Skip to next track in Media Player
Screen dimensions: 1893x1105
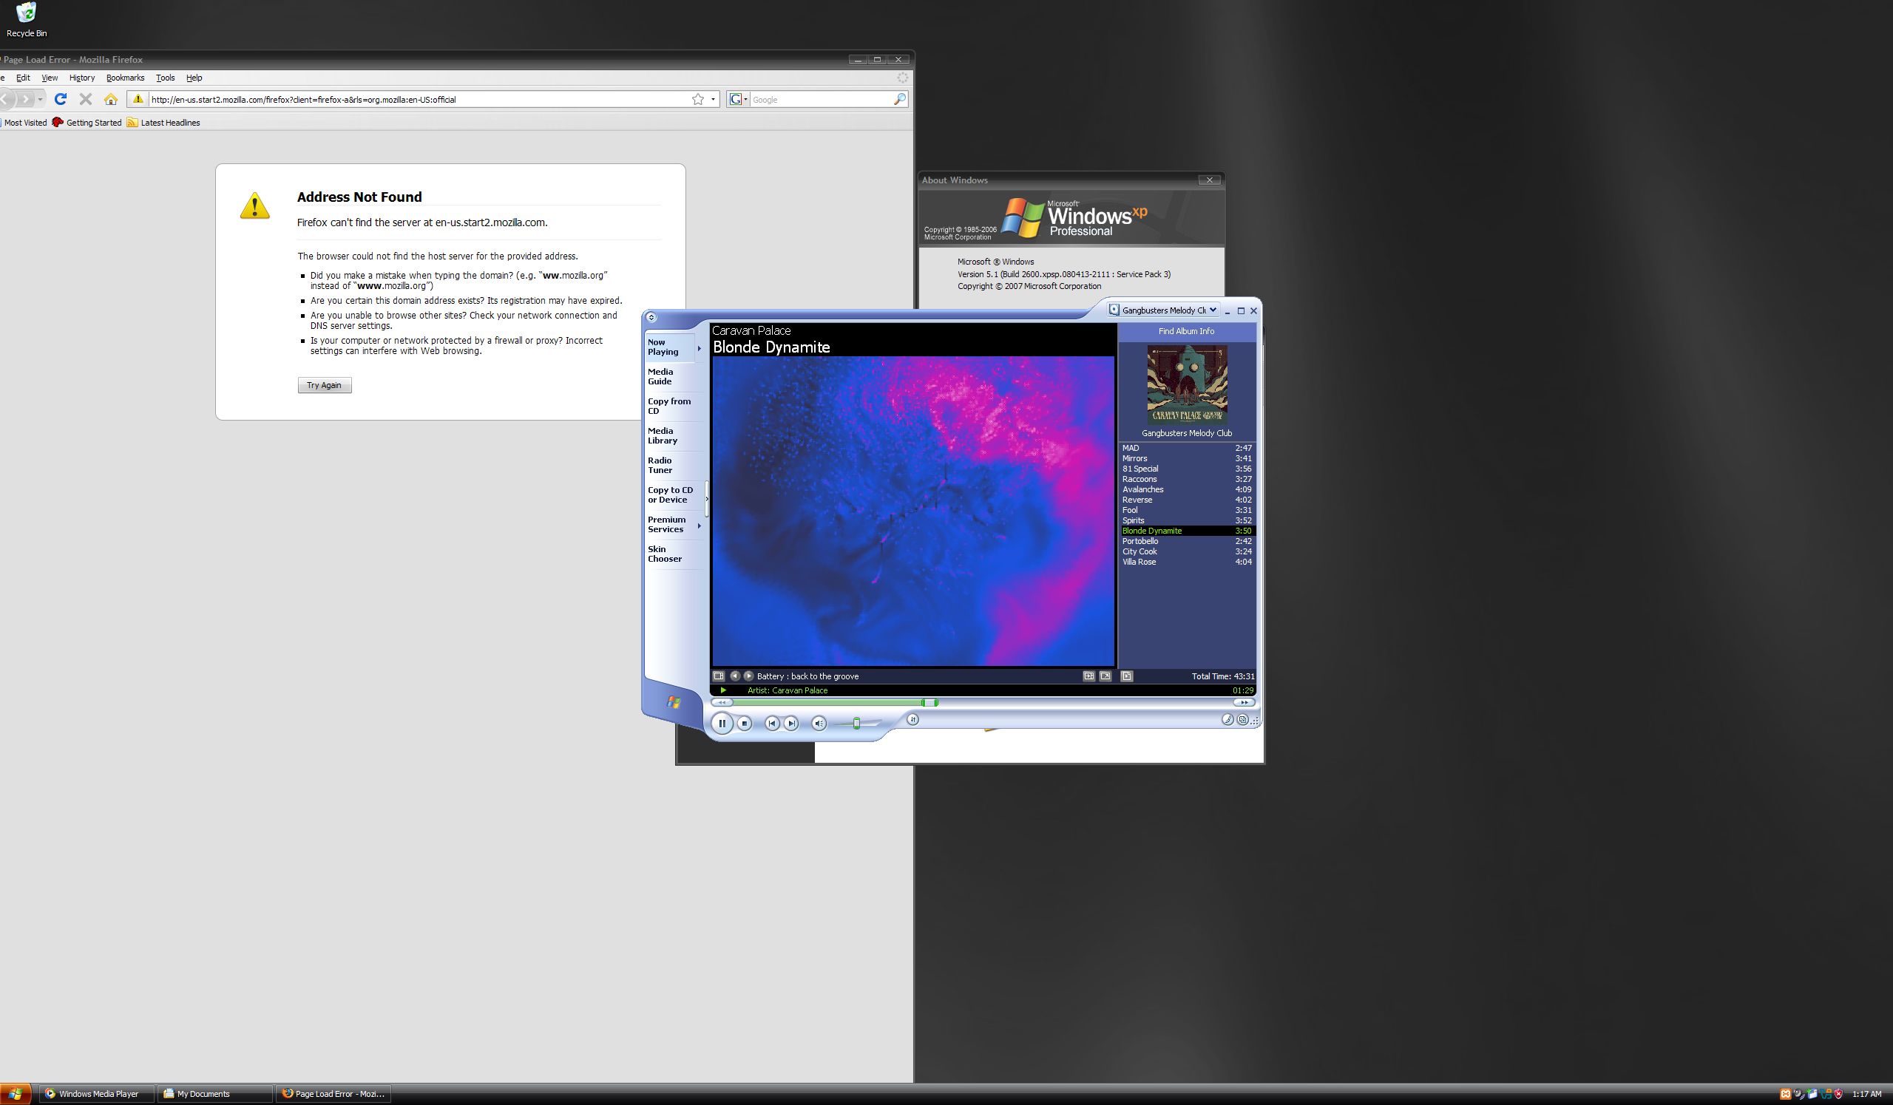click(x=791, y=724)
